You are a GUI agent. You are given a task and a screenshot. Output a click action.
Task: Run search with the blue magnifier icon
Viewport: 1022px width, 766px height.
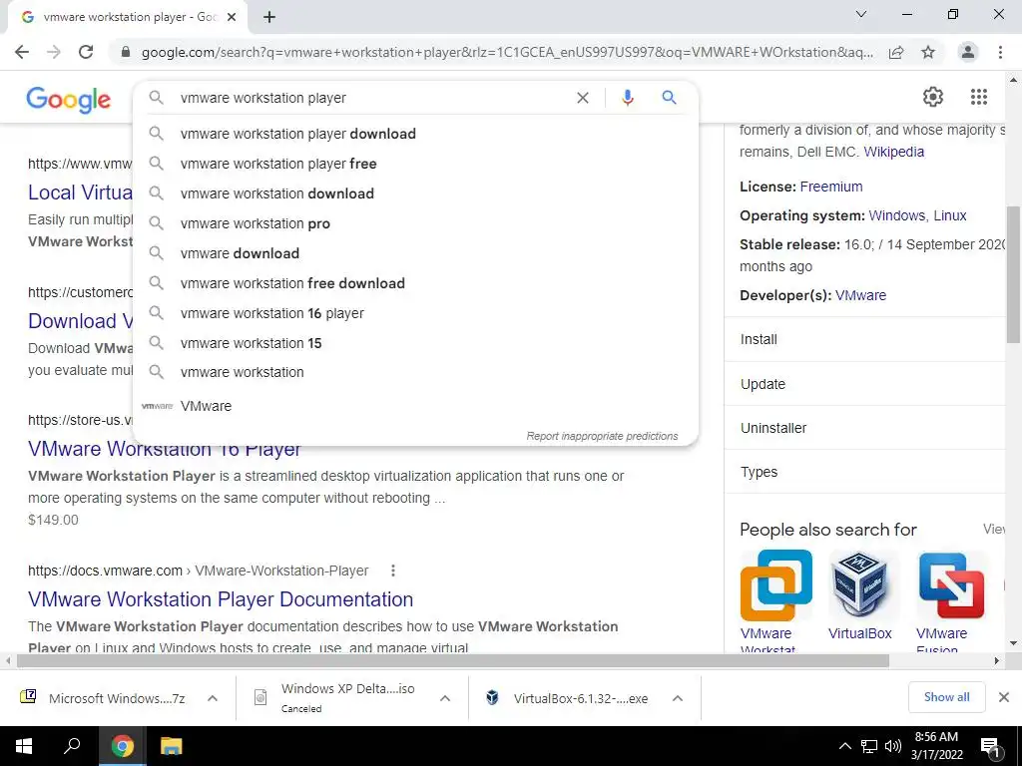click(669, 98)
